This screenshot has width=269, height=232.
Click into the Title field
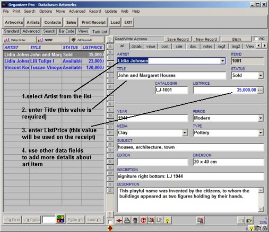(171, 76)
